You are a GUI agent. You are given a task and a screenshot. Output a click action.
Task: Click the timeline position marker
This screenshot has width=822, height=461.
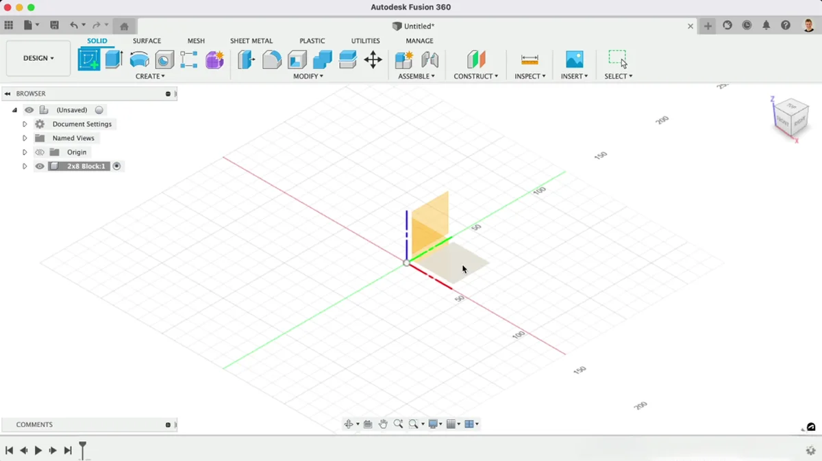coord(83,449)
